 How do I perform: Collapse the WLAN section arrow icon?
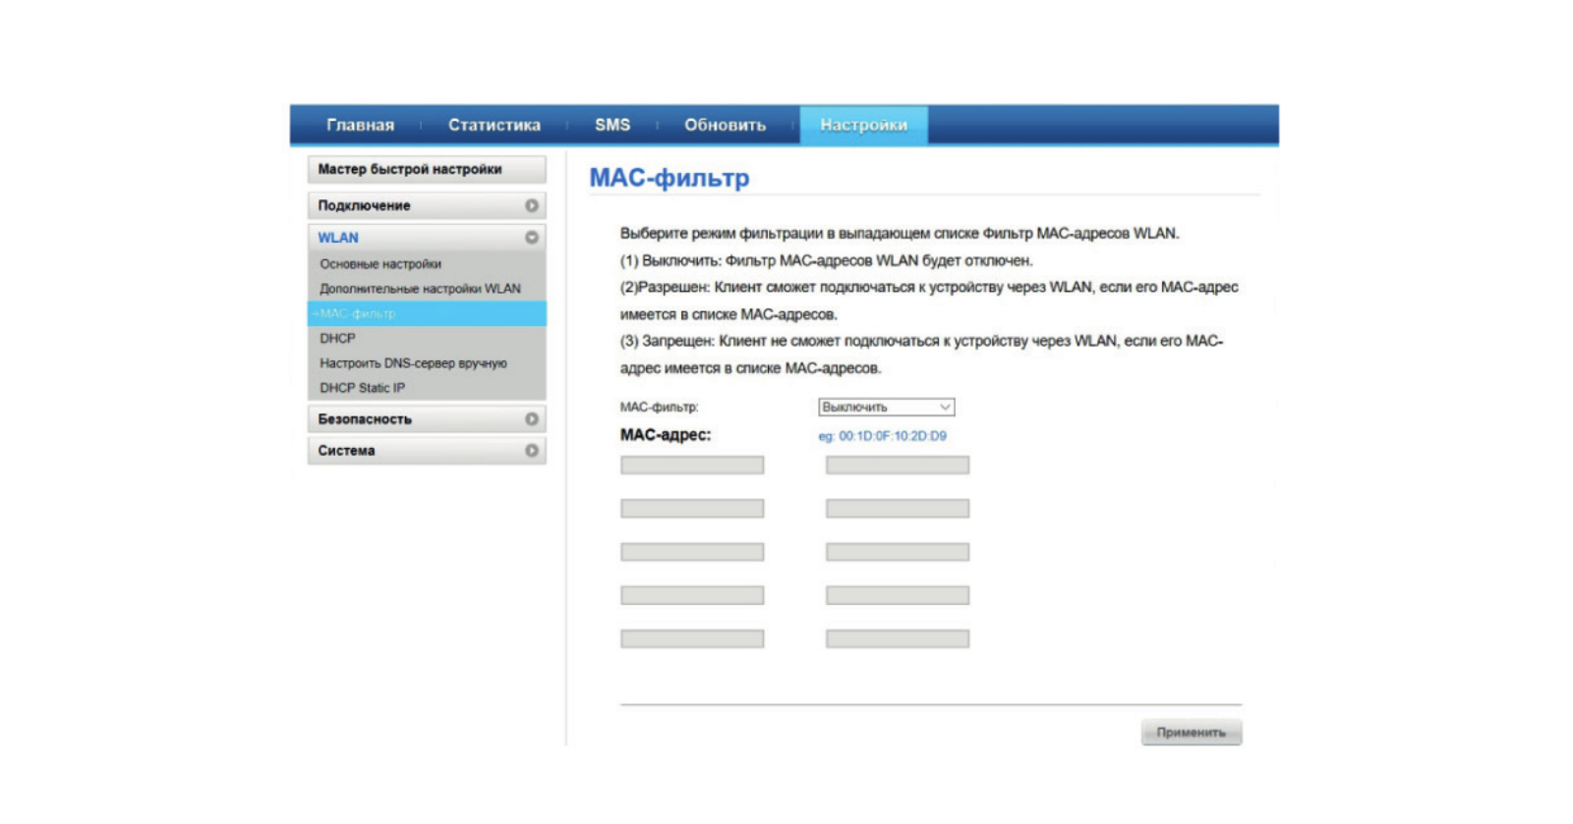tap(532, 238)
